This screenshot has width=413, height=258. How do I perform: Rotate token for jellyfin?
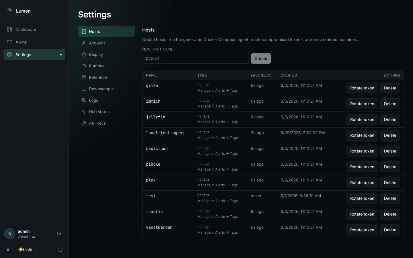coord(362,120)
